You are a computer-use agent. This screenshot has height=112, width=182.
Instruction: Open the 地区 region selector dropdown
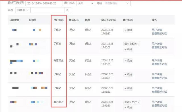(117, 3)
